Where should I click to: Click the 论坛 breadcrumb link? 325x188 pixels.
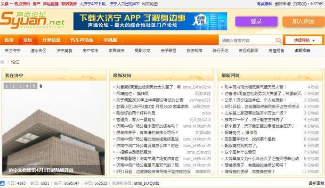tap(15, 62)
